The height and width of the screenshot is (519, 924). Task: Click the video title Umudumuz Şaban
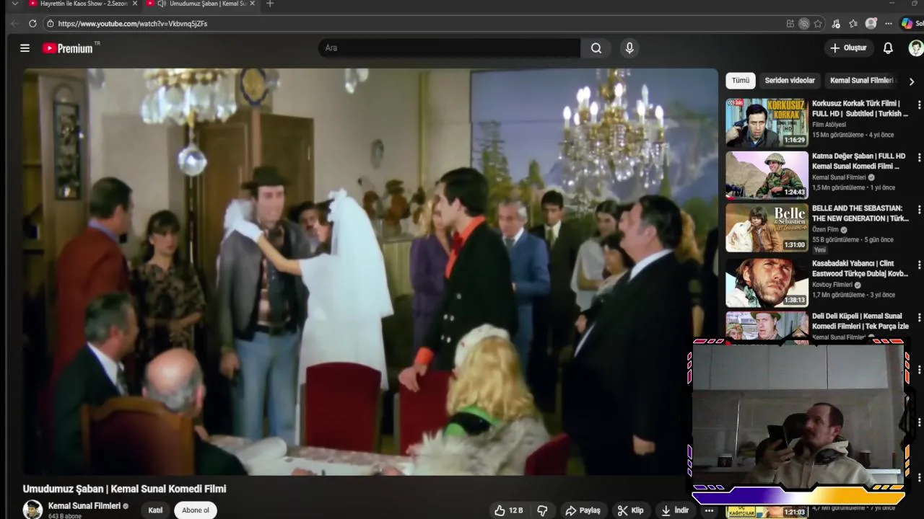124,489
